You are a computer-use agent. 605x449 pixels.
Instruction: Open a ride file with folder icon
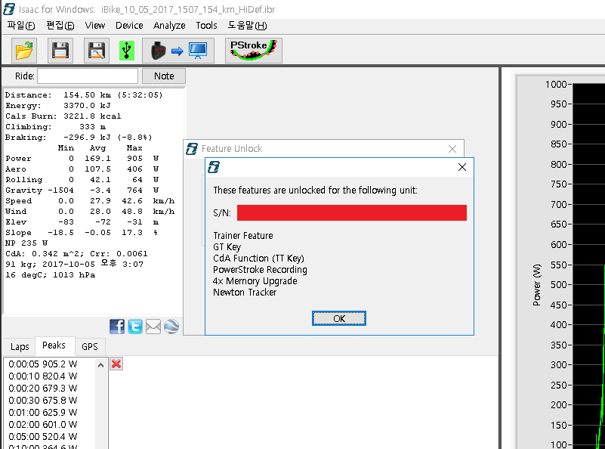point(24,51)
